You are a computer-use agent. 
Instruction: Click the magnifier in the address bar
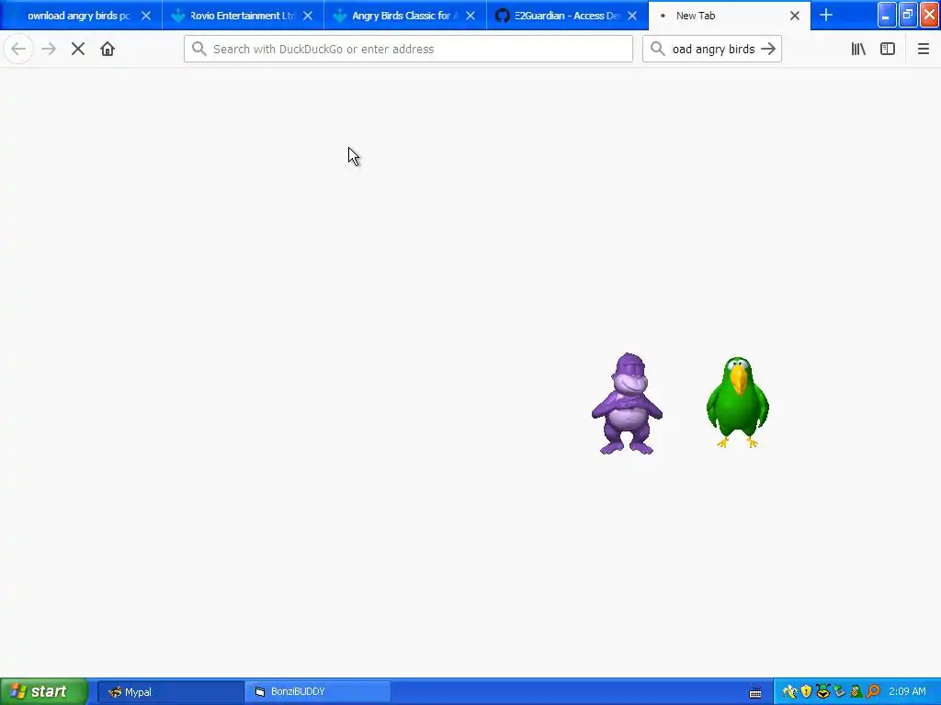point(199,49)
